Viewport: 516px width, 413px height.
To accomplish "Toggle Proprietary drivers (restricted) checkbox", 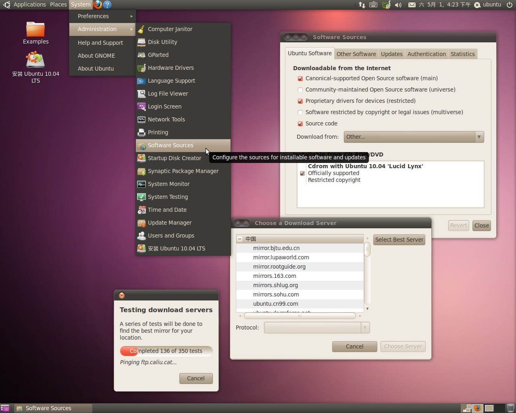I will 300,101.
